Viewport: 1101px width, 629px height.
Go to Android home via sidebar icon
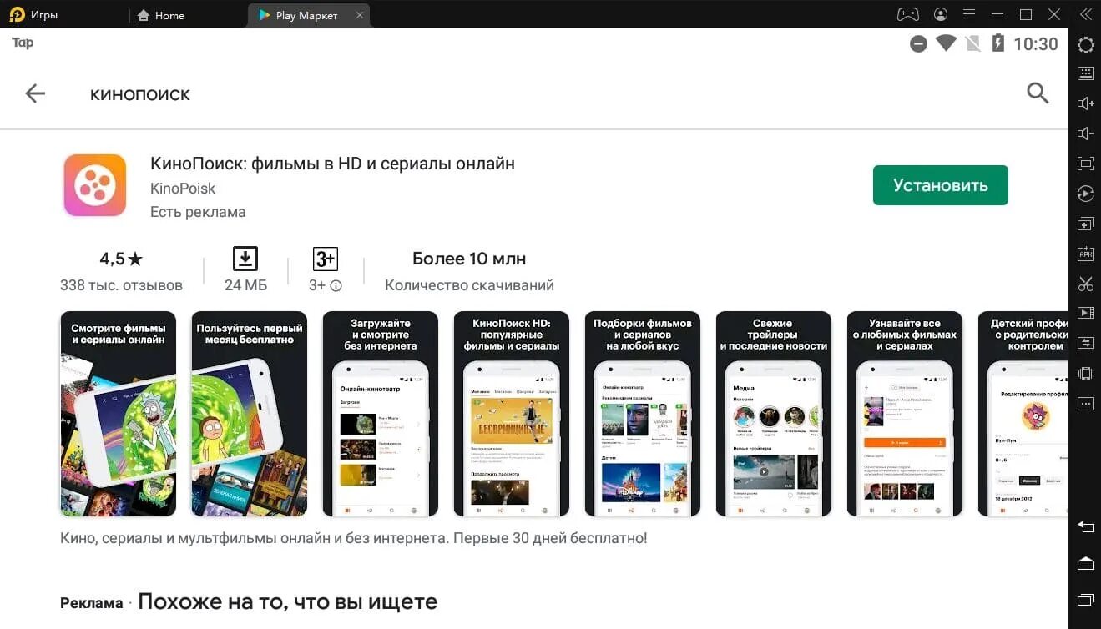click(x=1085, y=564)
